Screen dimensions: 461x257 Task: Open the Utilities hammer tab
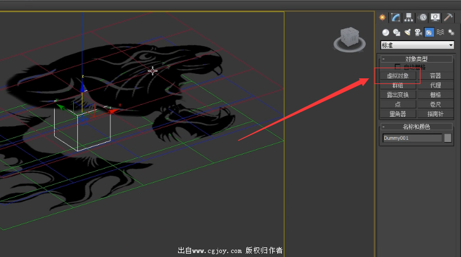tap(448, 17)
